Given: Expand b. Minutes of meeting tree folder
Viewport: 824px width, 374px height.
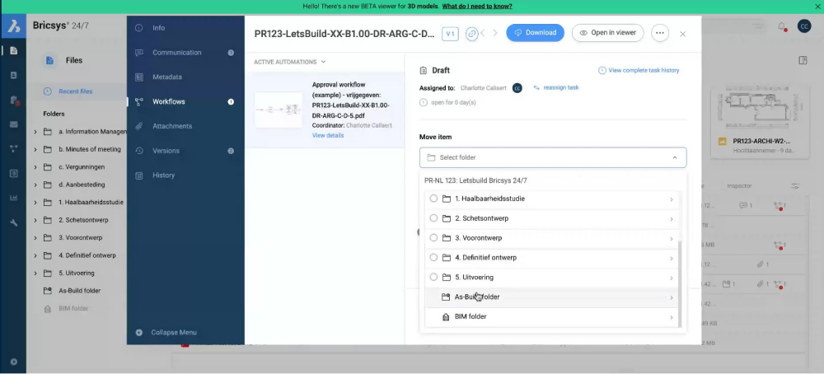Looking at the screenshot, I should pyautogui.click(x=35, y=150).
